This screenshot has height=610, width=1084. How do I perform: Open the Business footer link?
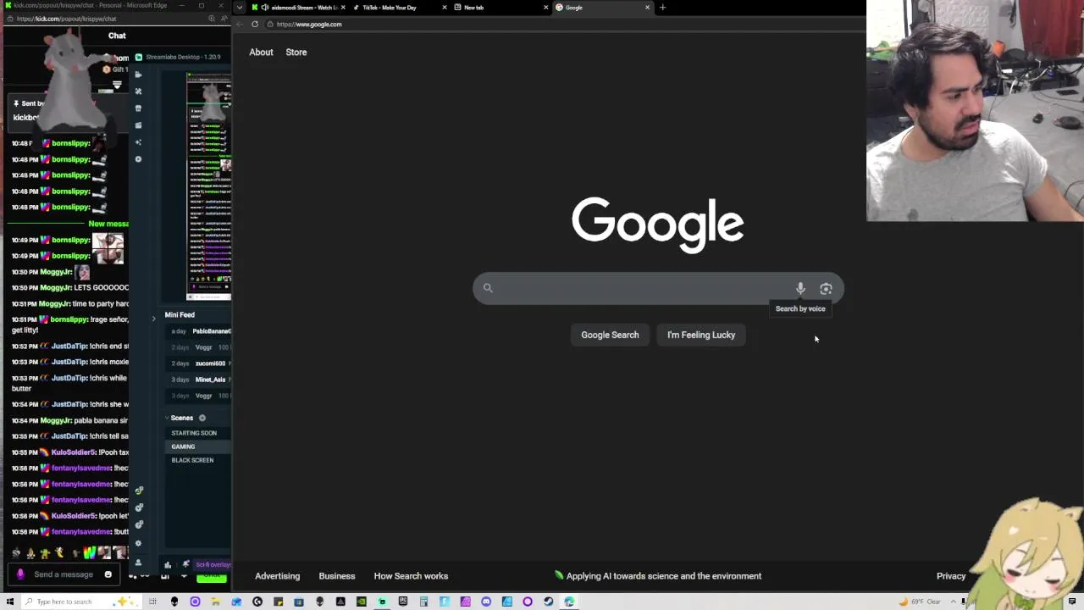point(337,576)
